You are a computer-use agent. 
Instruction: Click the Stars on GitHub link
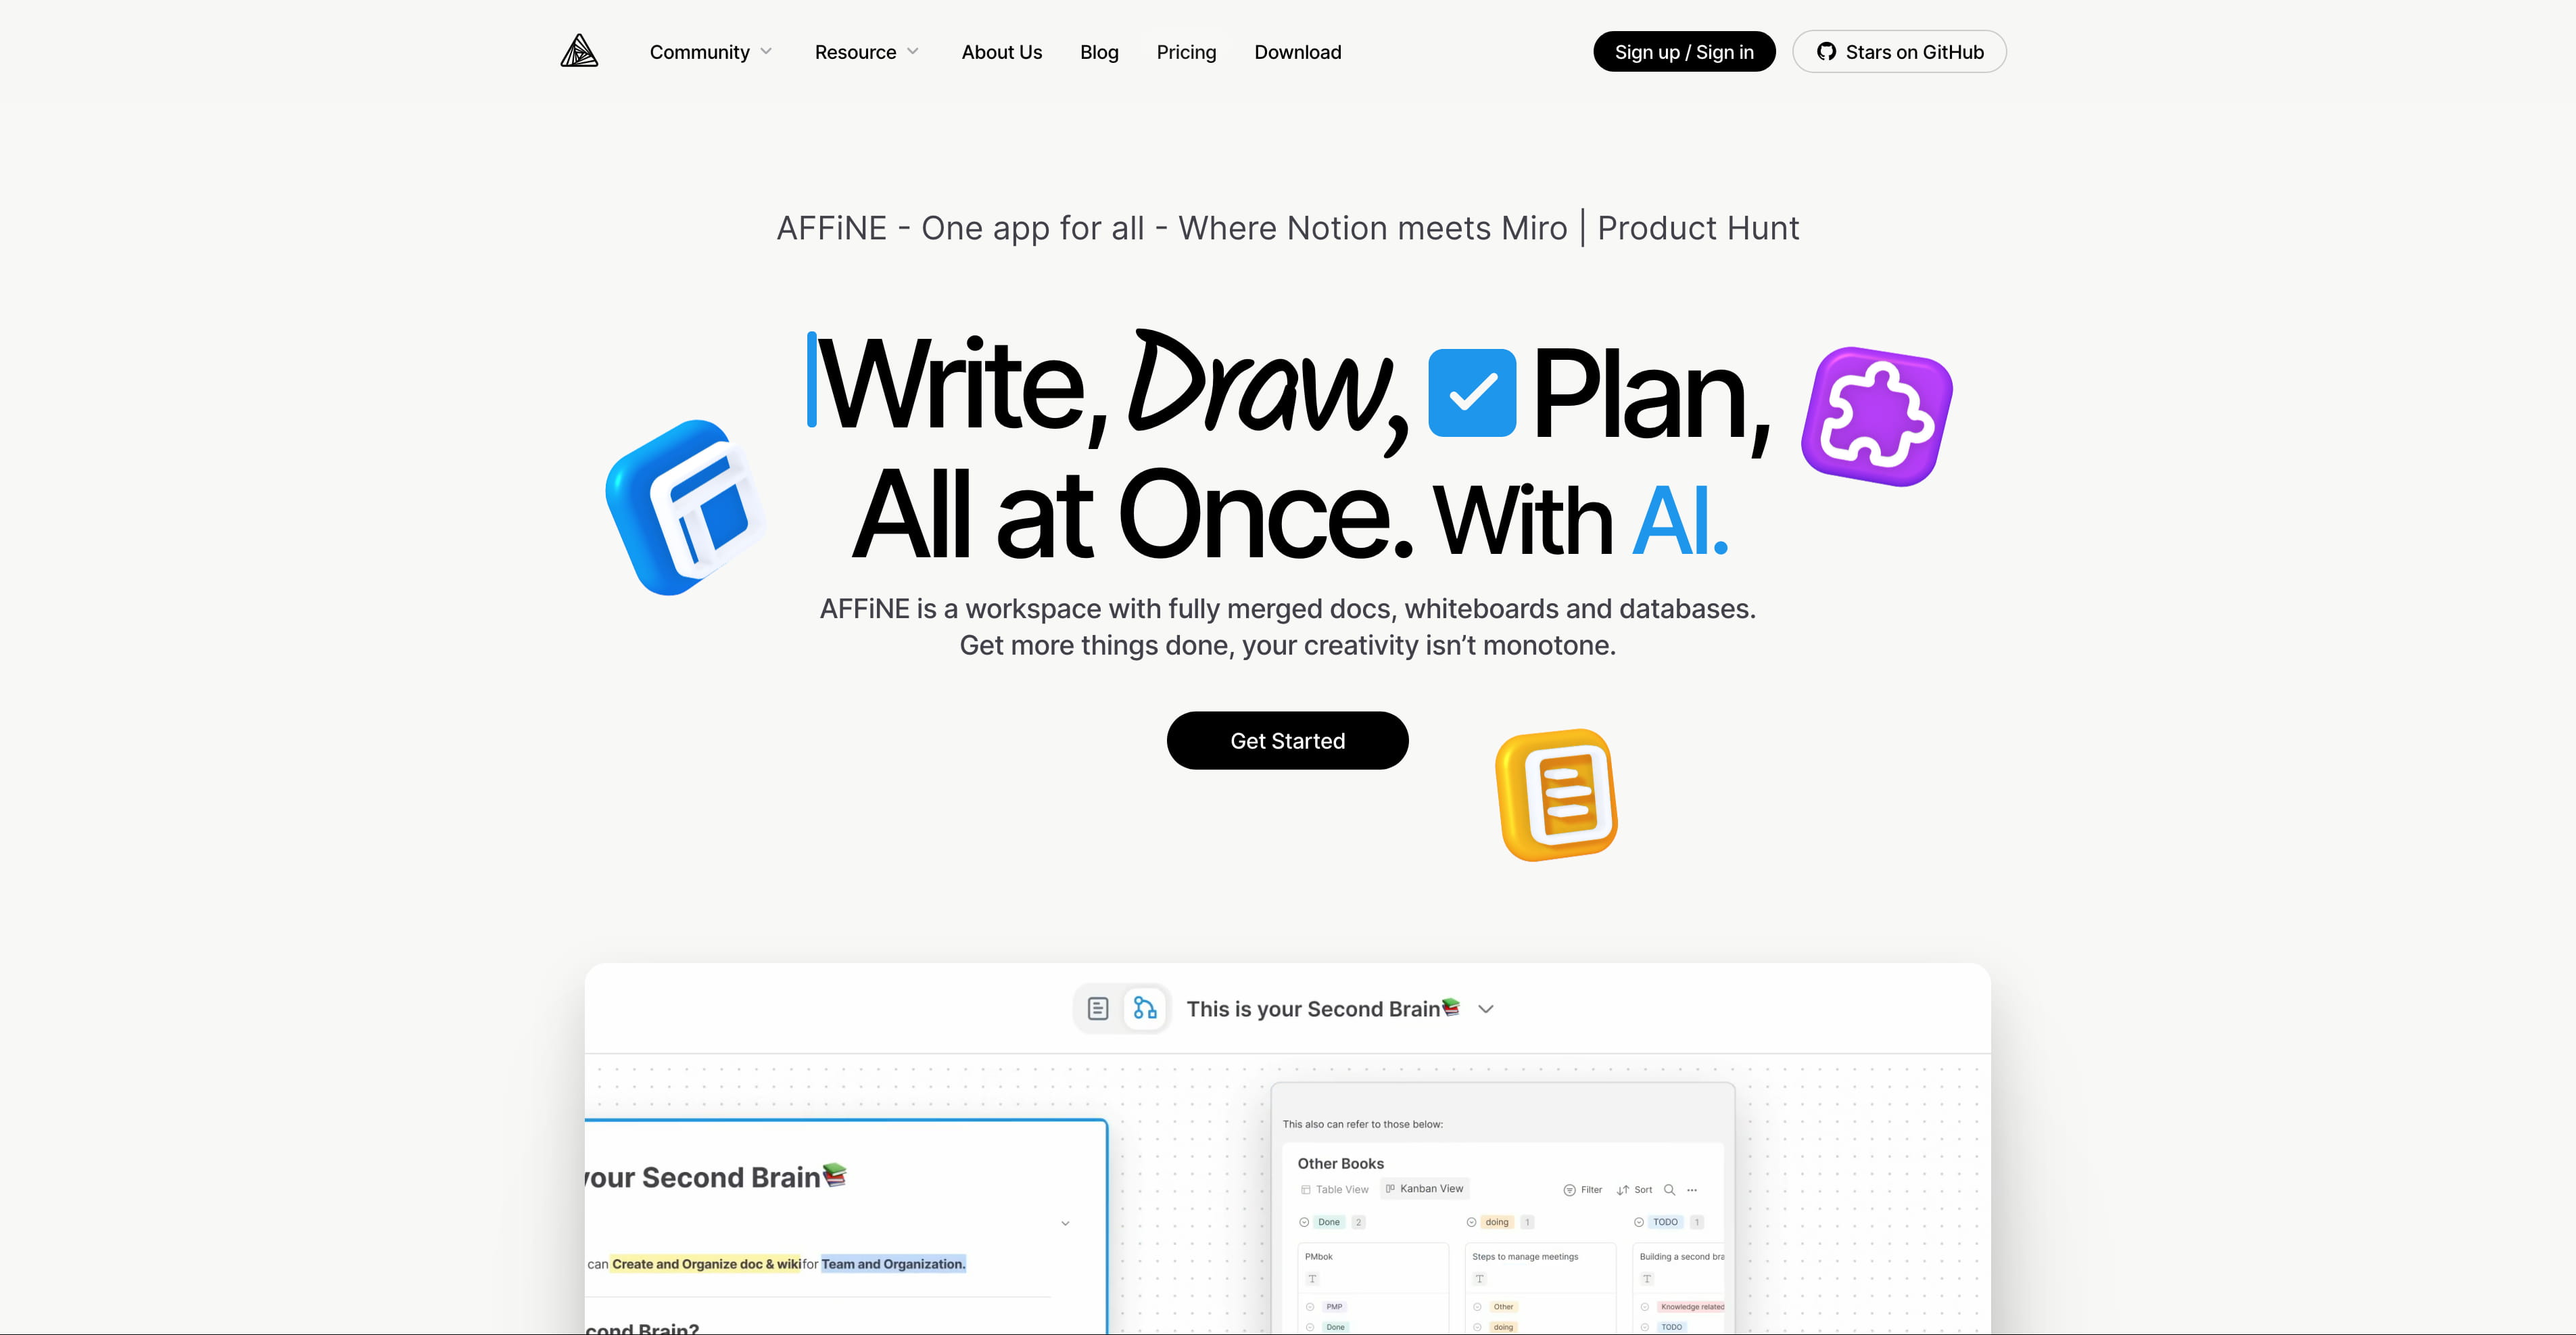pos(1899,51)
